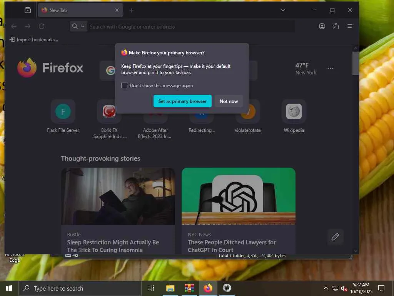Open search engine selector dropdown
The height and width of the screenshot is (296, 394).
coord(78,26)
